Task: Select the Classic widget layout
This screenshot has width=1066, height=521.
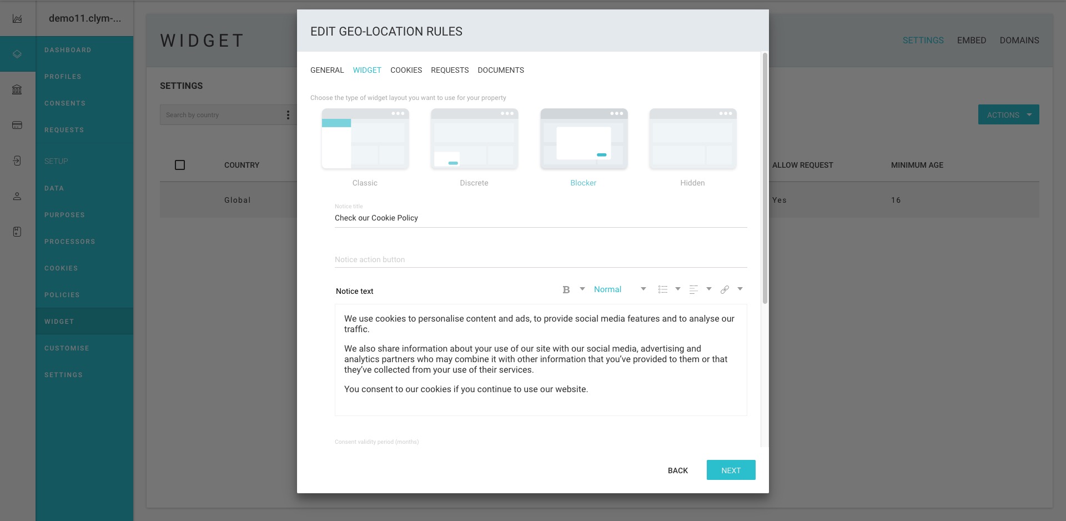Action: click(365, 147)
